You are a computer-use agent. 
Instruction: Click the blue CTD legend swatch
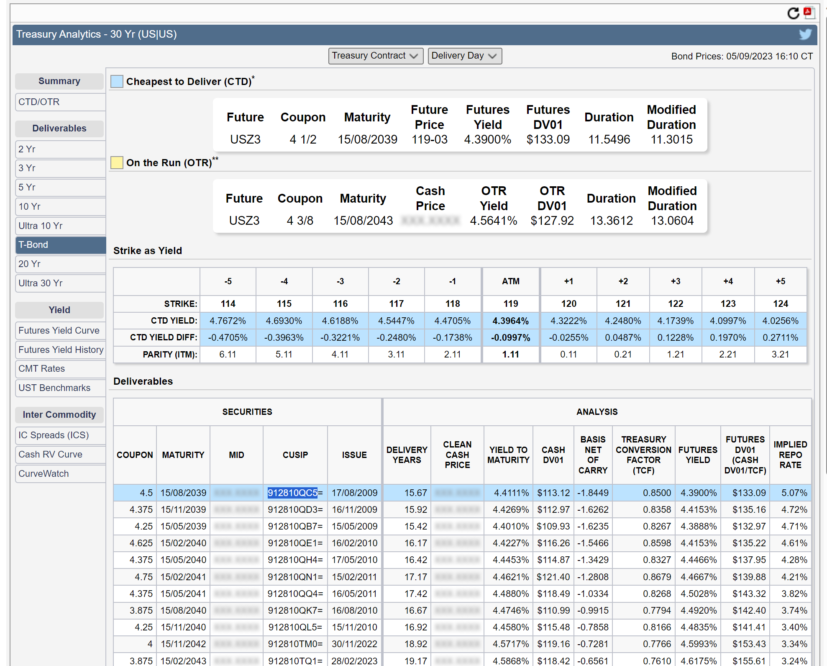pos(117,81)
